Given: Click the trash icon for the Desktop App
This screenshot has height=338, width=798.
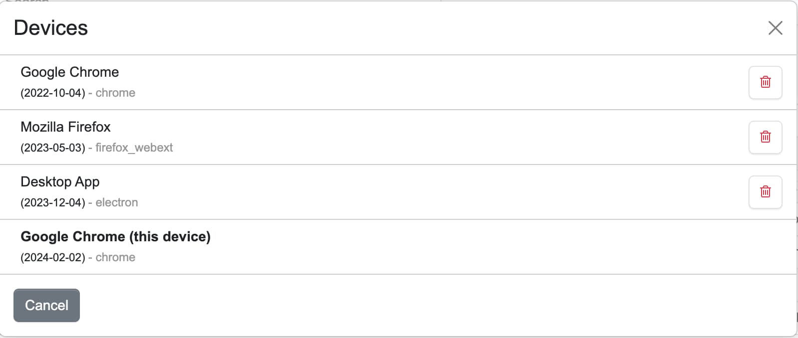Looking at the screenshot, I should pos(765,192).
